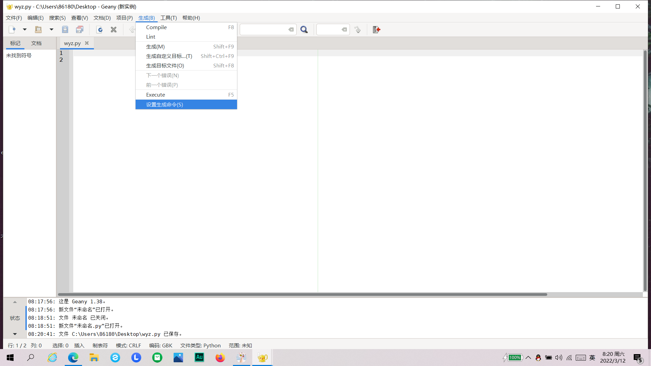Click the message panel down arrow
Viewport: 651px width, 366px height.
(x=15, y=334)
